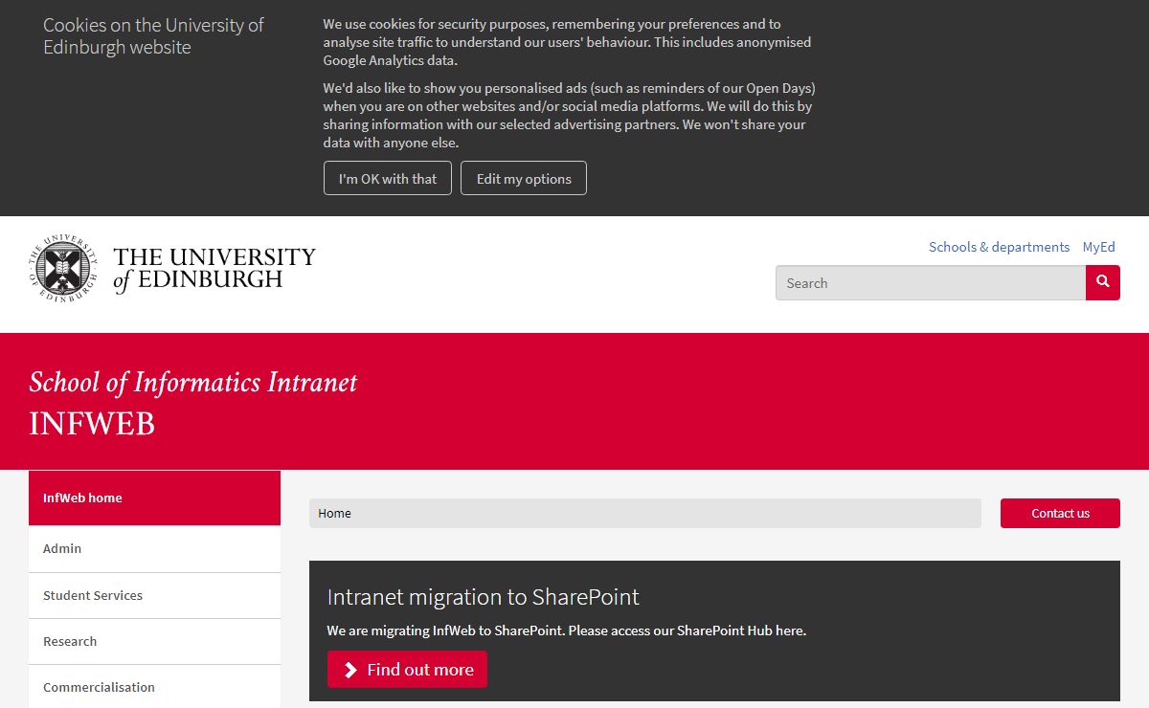This screenshot has width=1149, height=708.
Task: Click THE UNIVERSITY of EDINBURGH wordmark
Action: point(214,268)
